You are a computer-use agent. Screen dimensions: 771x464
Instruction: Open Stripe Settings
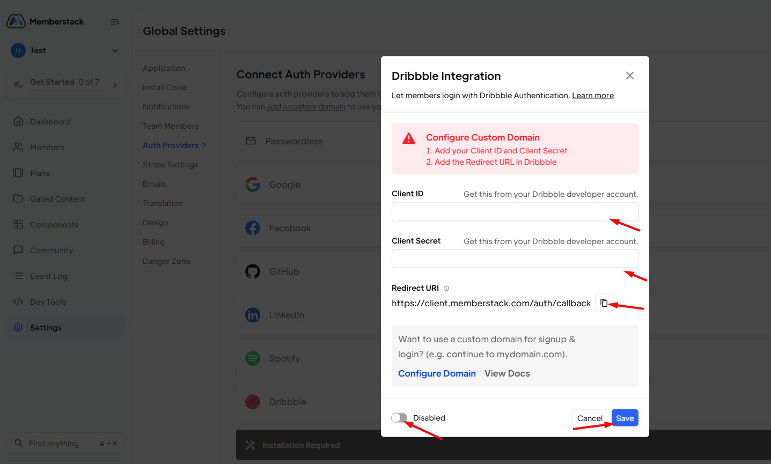coord(170,165)
